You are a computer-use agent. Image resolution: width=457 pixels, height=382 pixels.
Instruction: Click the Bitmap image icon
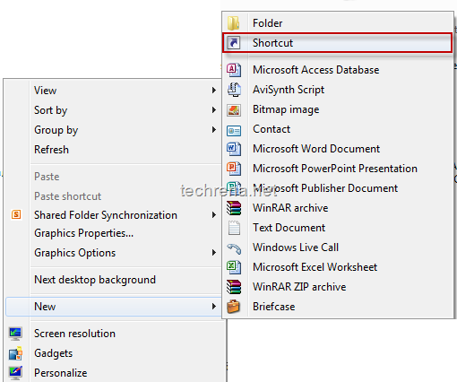coord(234,110)
